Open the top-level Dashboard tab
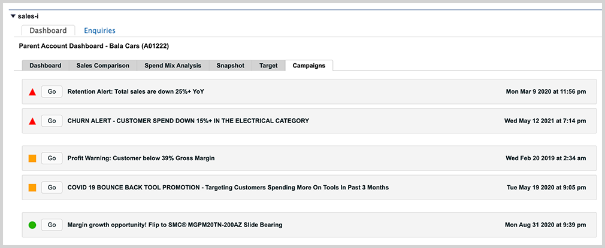This screenshot has height=248, width=605. tap(48, 30)
